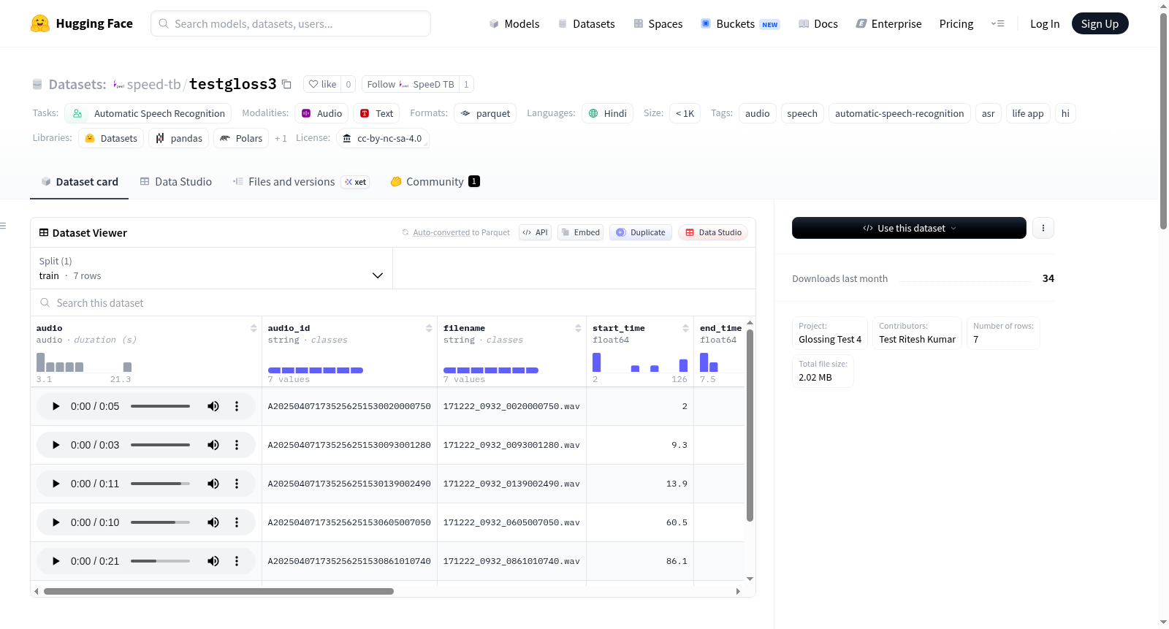This screenshot has height=629, width=1169.
Task: Focus the Search models, datasets, users field
Action: (291, 23)
